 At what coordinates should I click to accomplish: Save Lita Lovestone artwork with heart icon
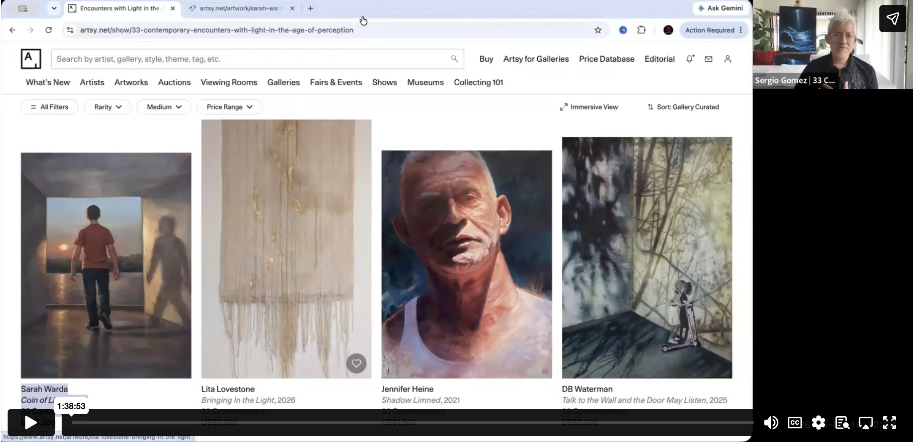(x=356, y=363)
